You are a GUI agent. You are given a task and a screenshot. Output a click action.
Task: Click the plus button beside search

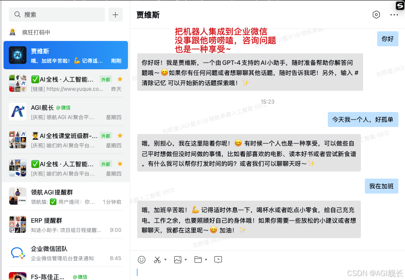[x=115, y=15]
